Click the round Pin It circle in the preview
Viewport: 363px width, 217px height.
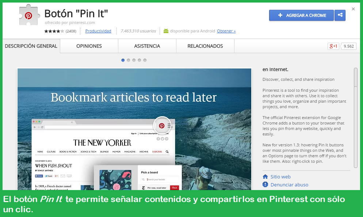click(162, 126)
